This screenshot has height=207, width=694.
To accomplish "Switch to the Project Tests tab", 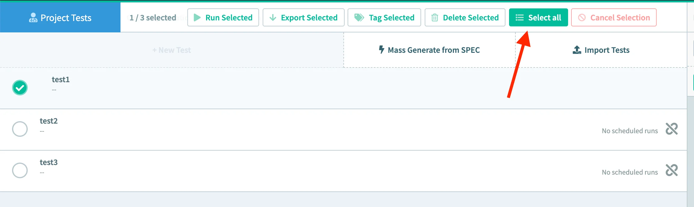I will point(60,17).
